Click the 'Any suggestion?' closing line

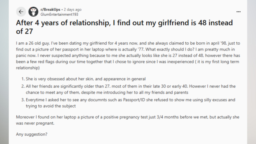click(32, 134)
